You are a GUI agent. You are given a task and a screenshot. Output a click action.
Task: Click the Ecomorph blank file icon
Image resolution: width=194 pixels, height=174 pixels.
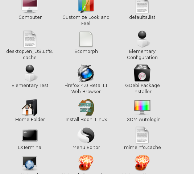point(86,39)
